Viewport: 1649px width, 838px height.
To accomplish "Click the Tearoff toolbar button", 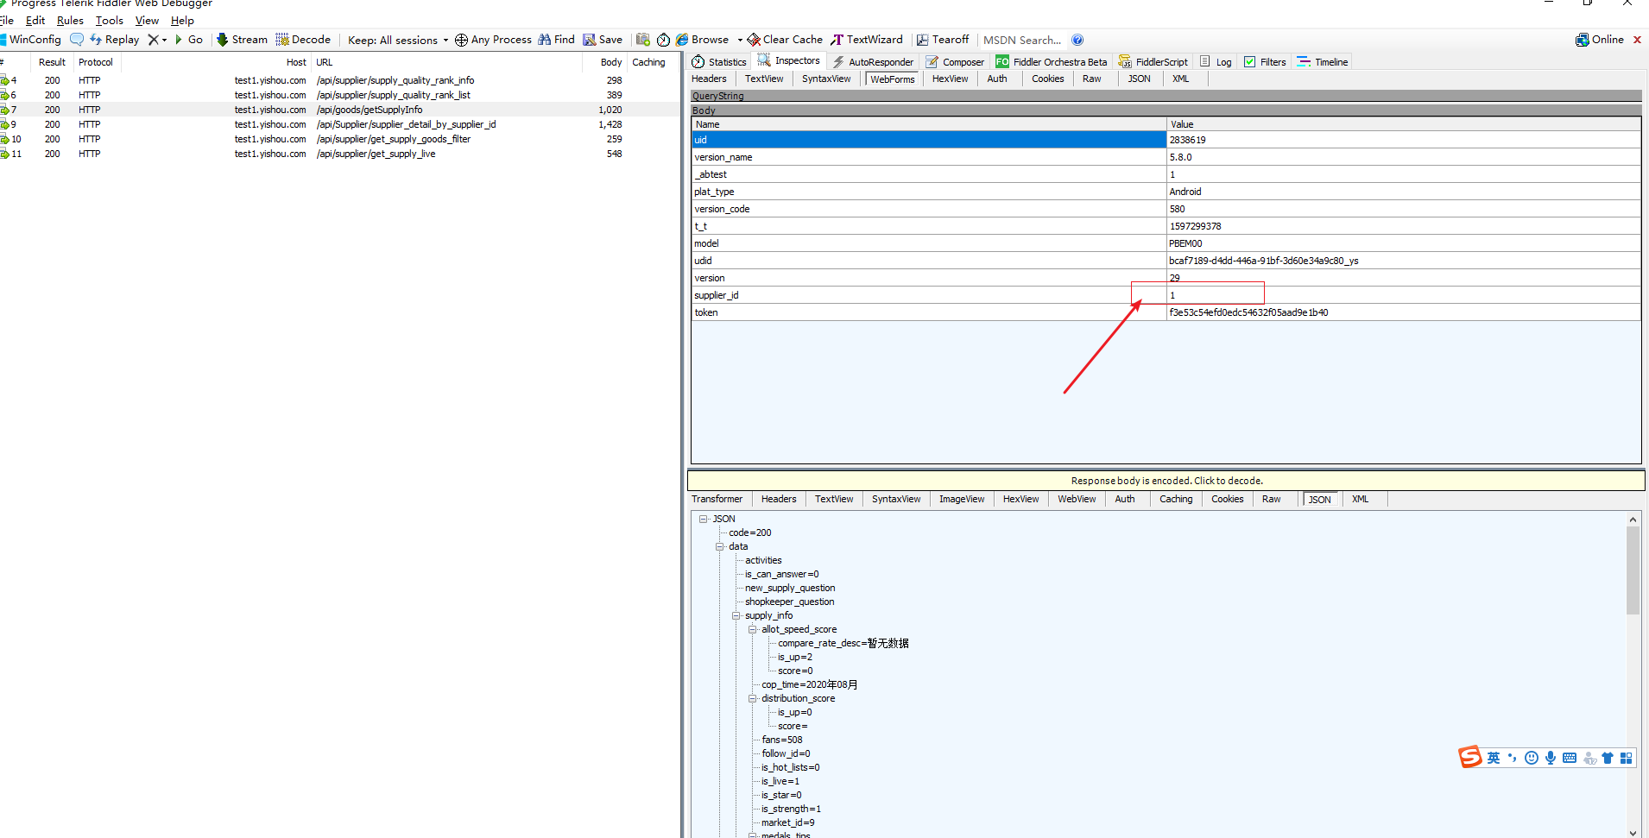I will [943, 40].
